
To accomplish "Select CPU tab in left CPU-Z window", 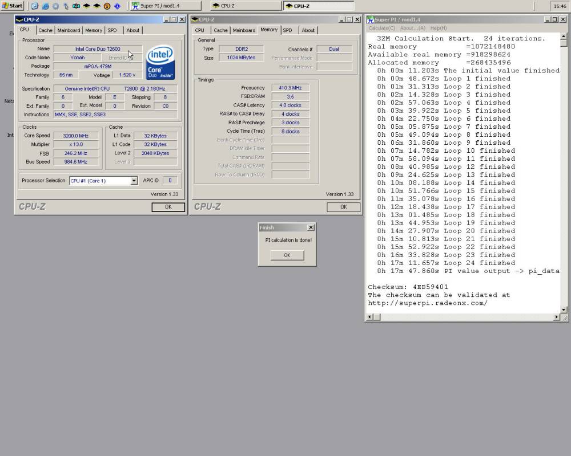I will [25, 30].
